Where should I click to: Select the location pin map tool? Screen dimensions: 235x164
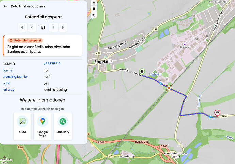tap(94, 9)
